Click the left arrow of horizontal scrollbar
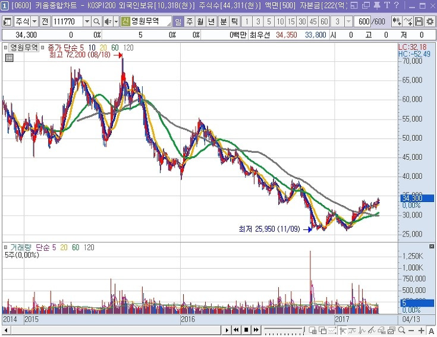The image size is (437, 337). pos(6,330)
